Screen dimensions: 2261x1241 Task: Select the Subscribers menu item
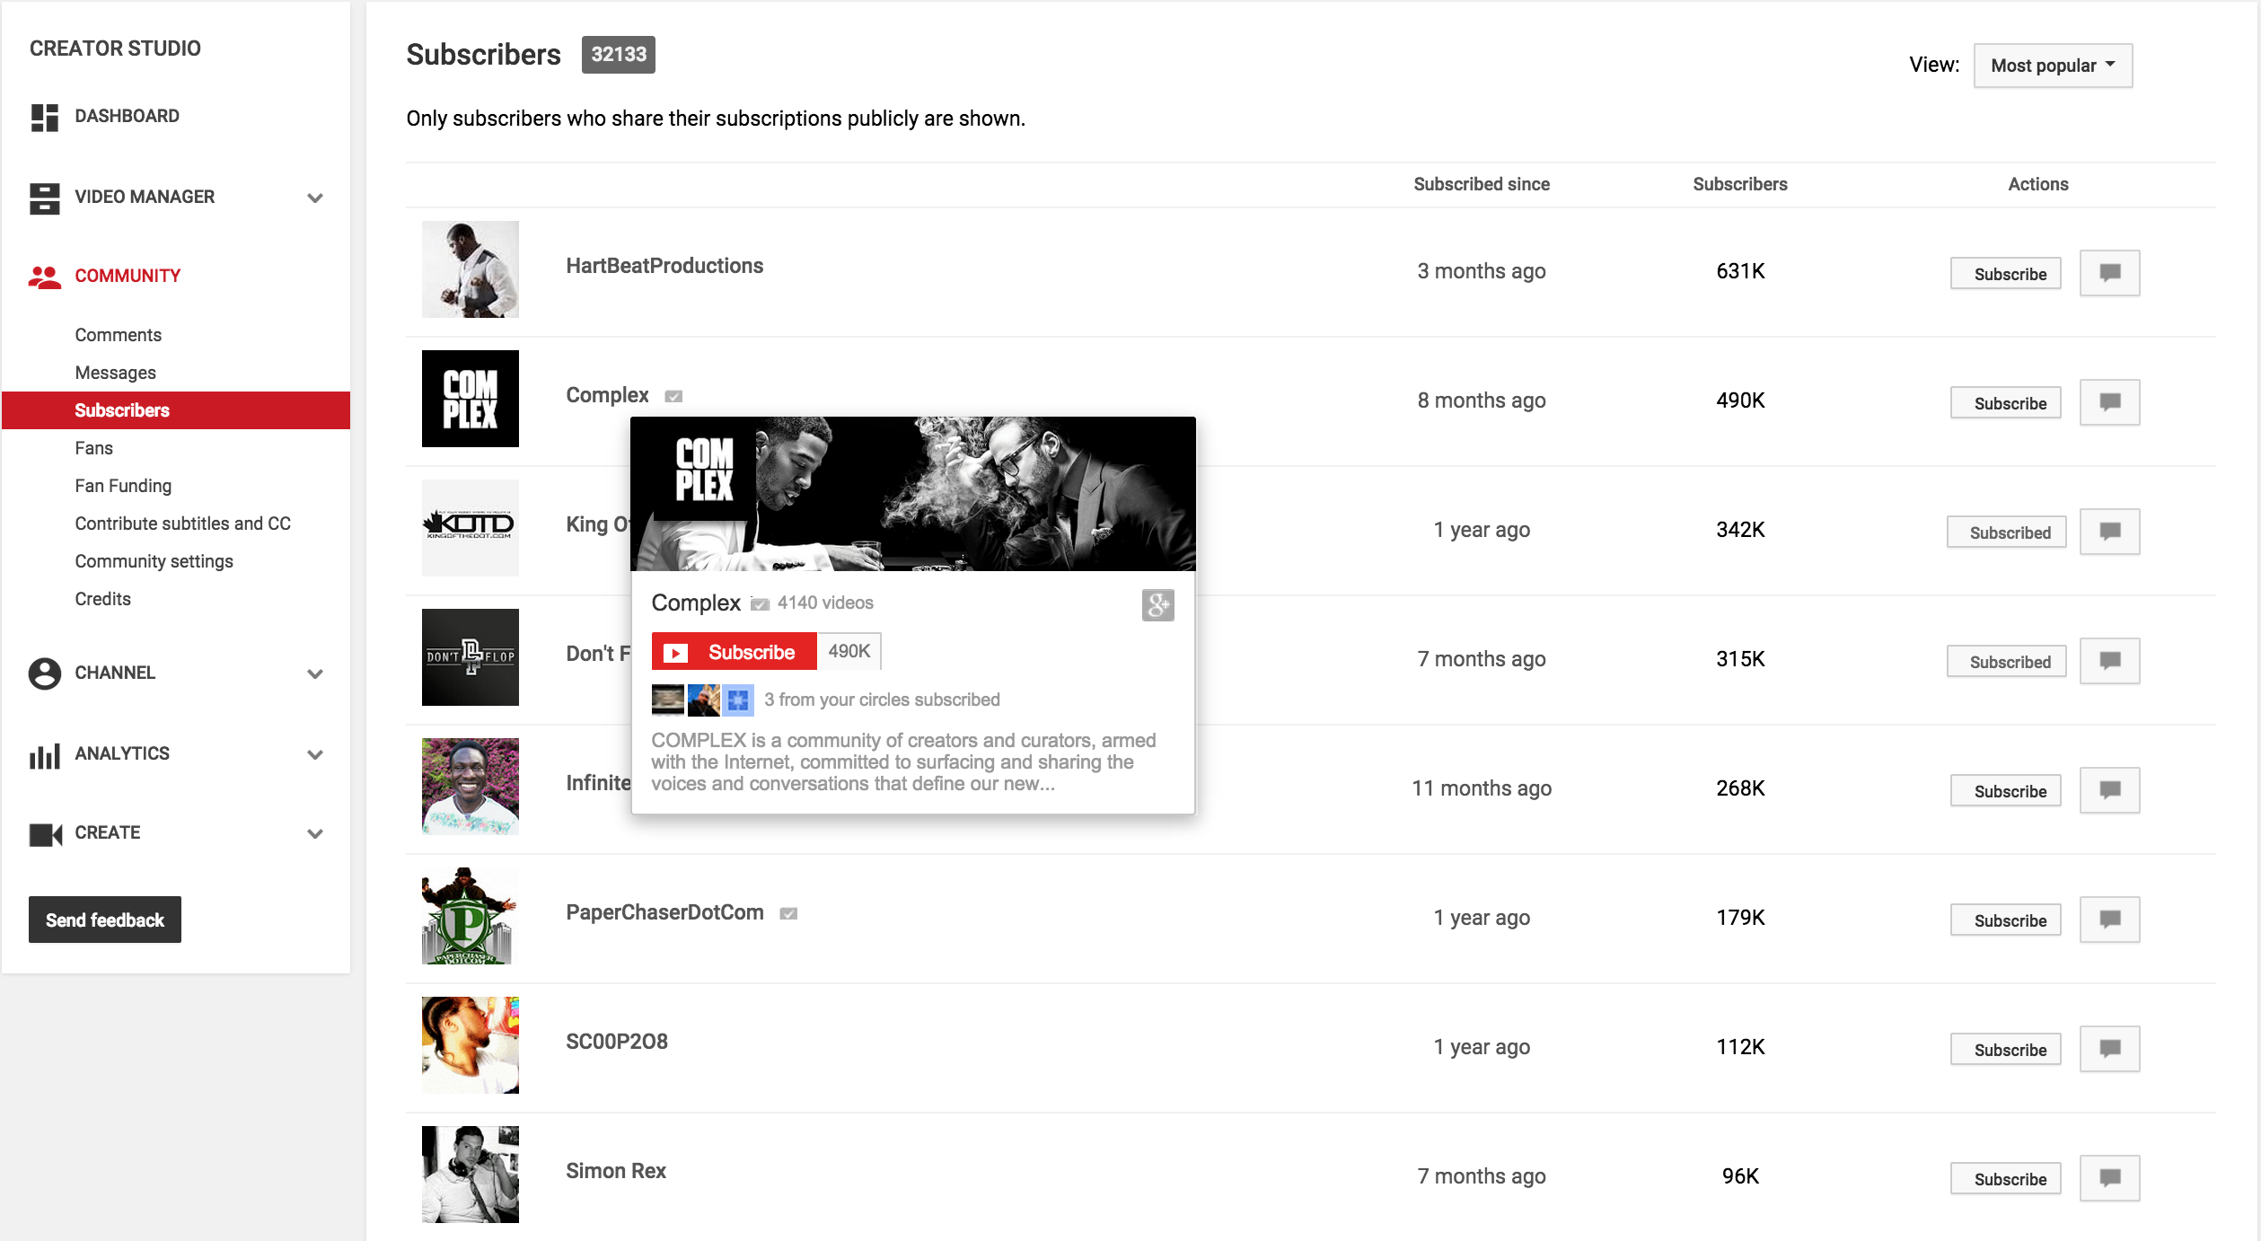176,410
